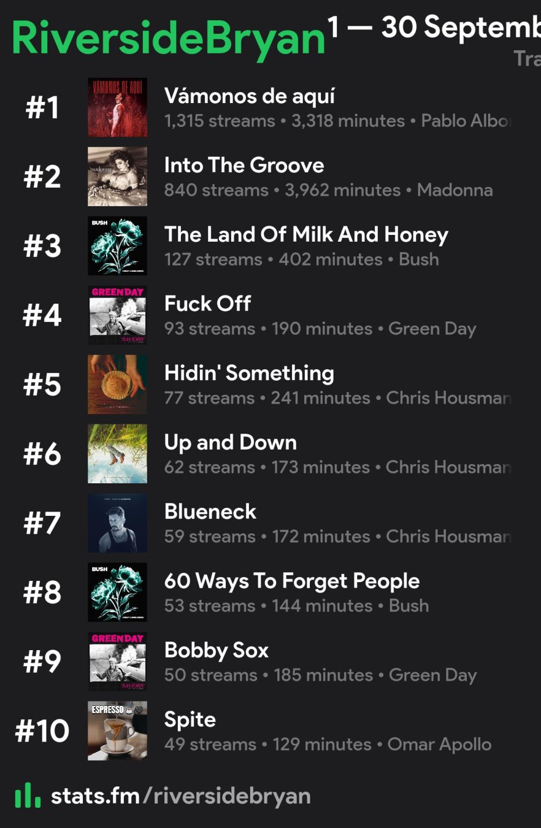This screenshot has height=828, width=541.
Task: Click the Into The Groove song title
Action: (244, 166)
